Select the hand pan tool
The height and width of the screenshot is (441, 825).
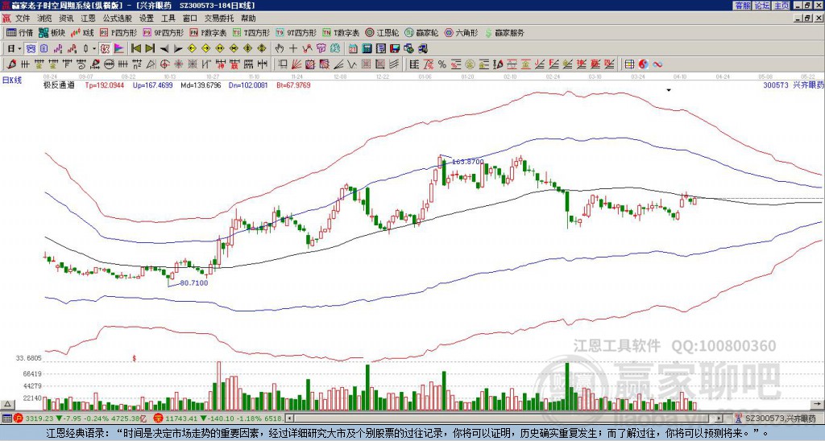point(280,48)
